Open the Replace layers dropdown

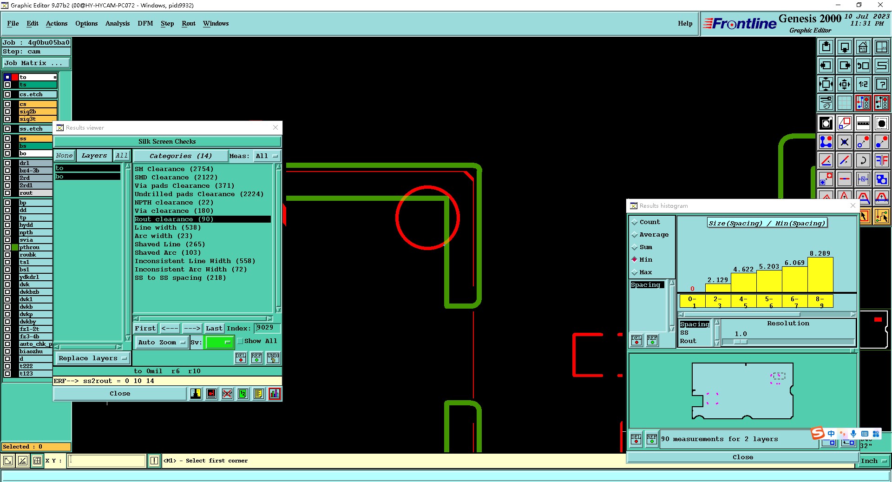coord(92,358)
